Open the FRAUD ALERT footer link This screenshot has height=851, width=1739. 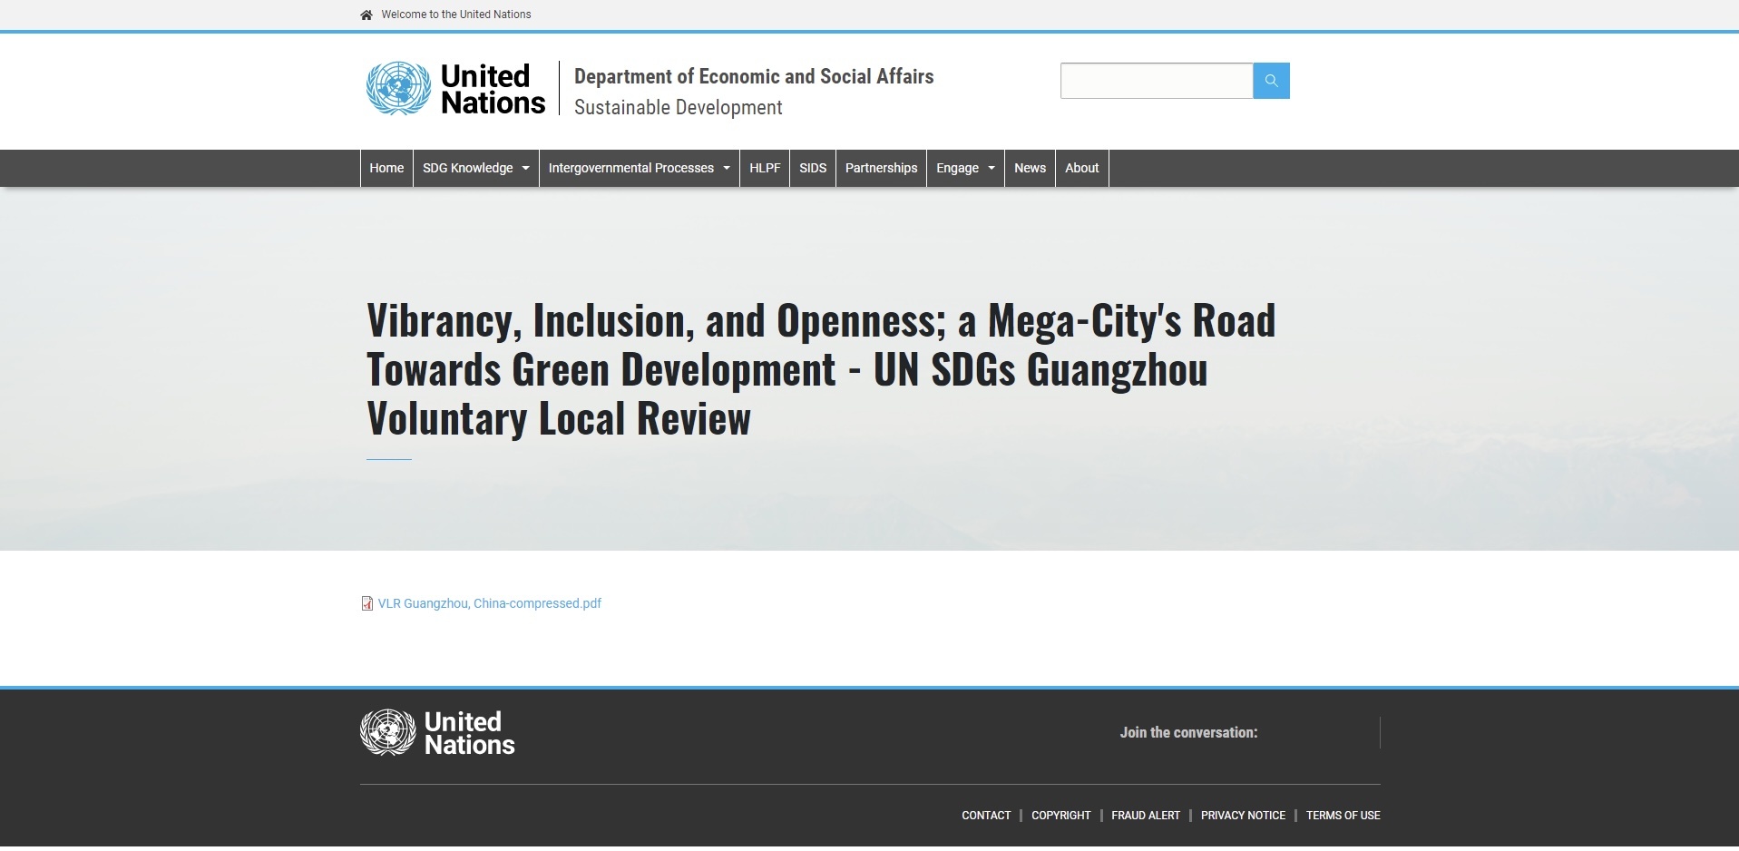1146,816
